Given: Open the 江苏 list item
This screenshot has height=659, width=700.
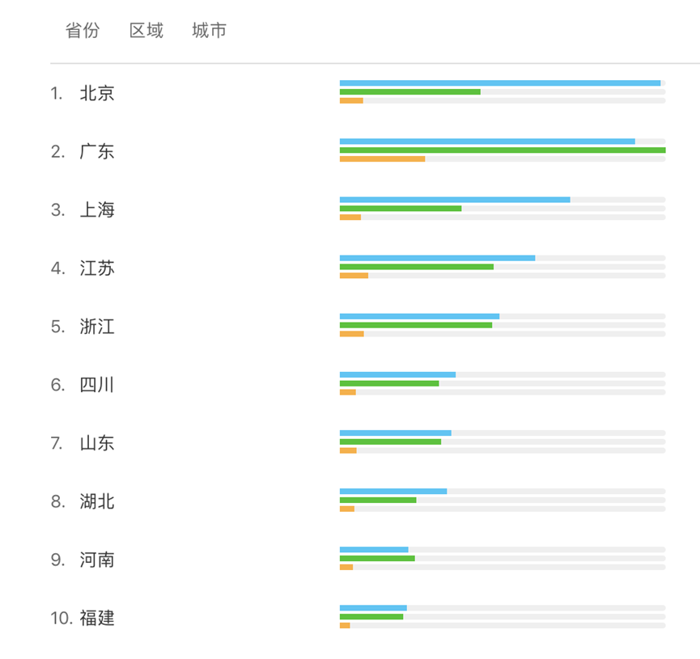Looking at the screenshot, I should [x=97, y=268].
